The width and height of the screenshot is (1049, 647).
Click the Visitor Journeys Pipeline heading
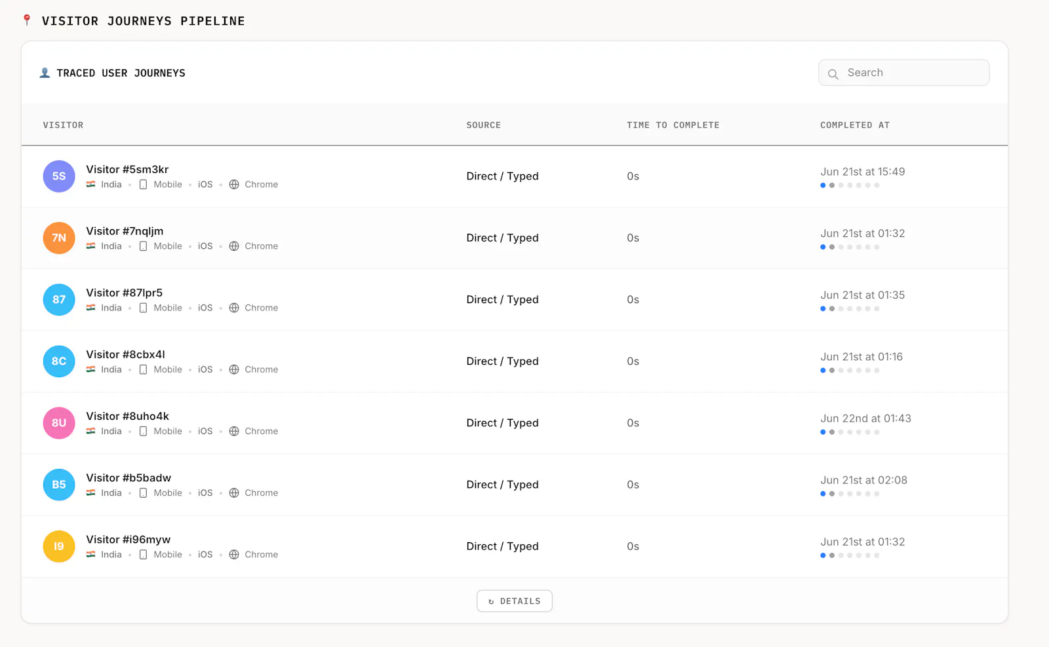tap(143, 21)
